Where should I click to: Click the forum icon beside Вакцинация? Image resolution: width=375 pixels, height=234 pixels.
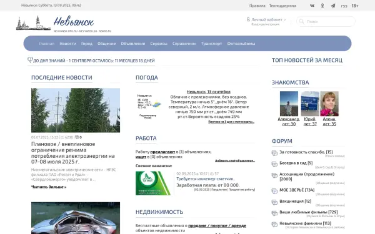click(274, 202)
